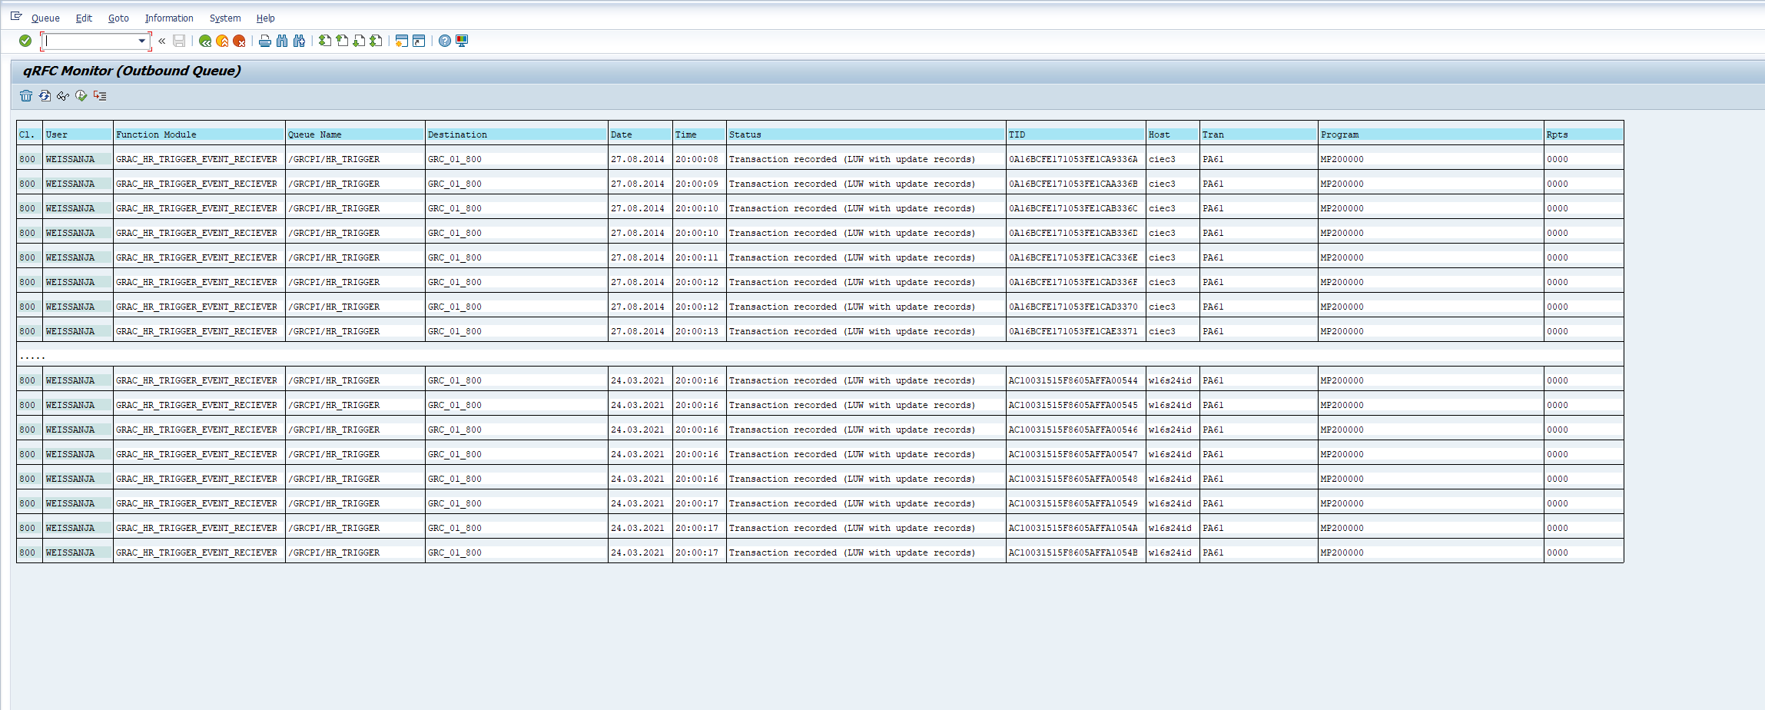The image size is (1765, 710).
Task: Click the clock with checkmark icon
Action: coord(81,96)
